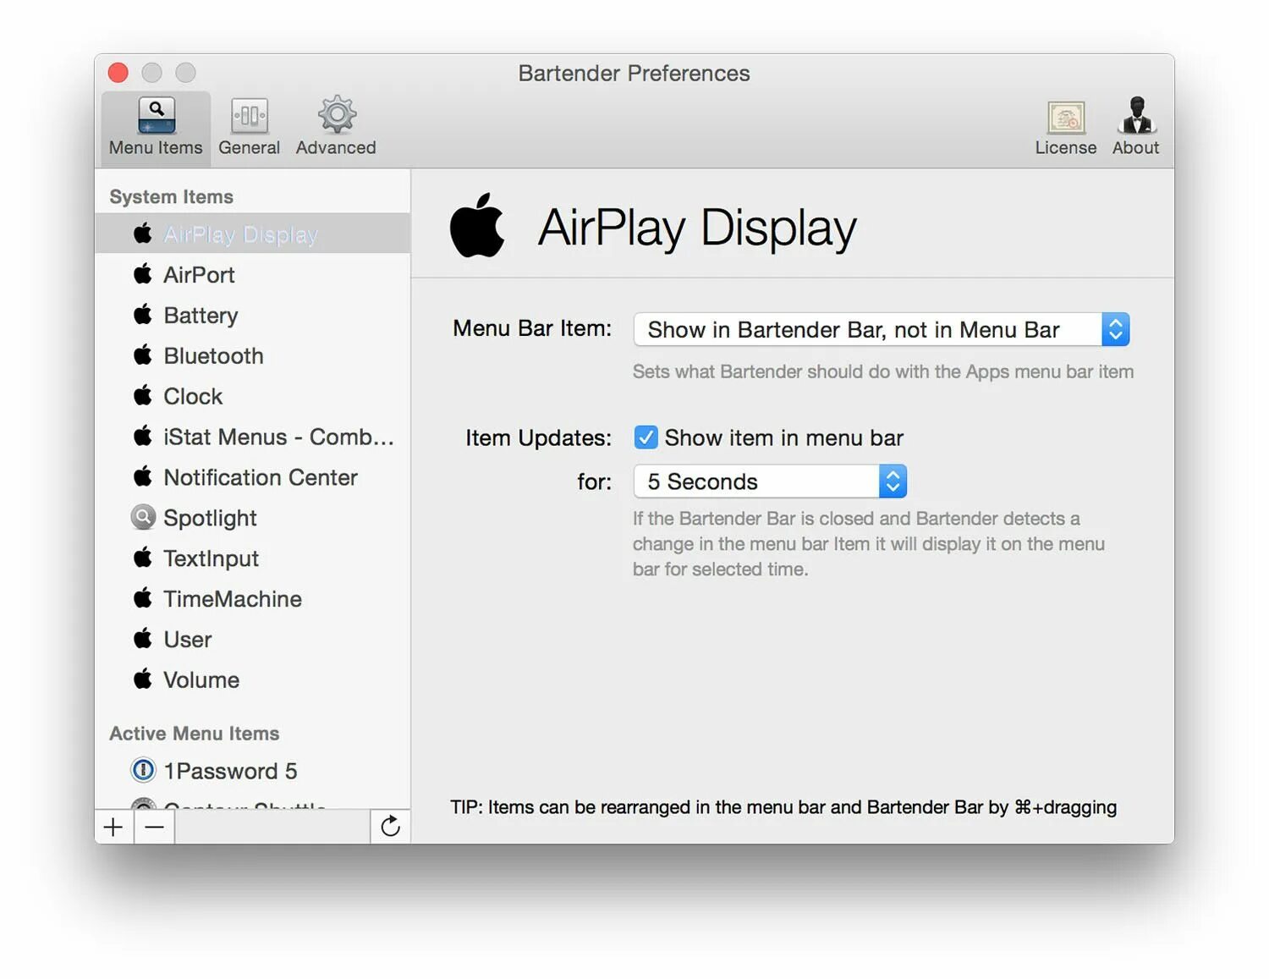1269x979 pixels.
Task: Open the About bartender pane
Action: tap(1135, 127)
